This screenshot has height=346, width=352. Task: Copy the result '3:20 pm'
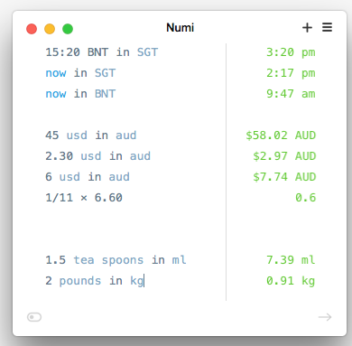pos(291,52)
